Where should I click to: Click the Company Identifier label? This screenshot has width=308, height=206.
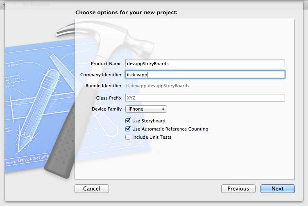[101, 75]
